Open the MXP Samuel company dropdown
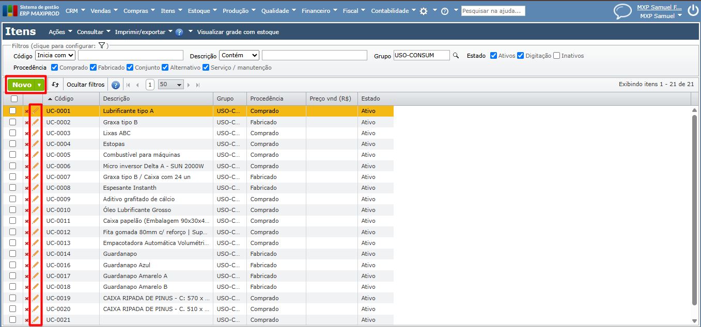 click(661, 16)
